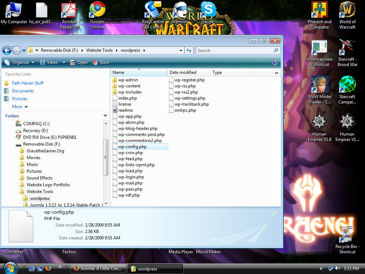Click folder tree scroll up arrow
365x274 pixels.
click(x=106, y=123)
